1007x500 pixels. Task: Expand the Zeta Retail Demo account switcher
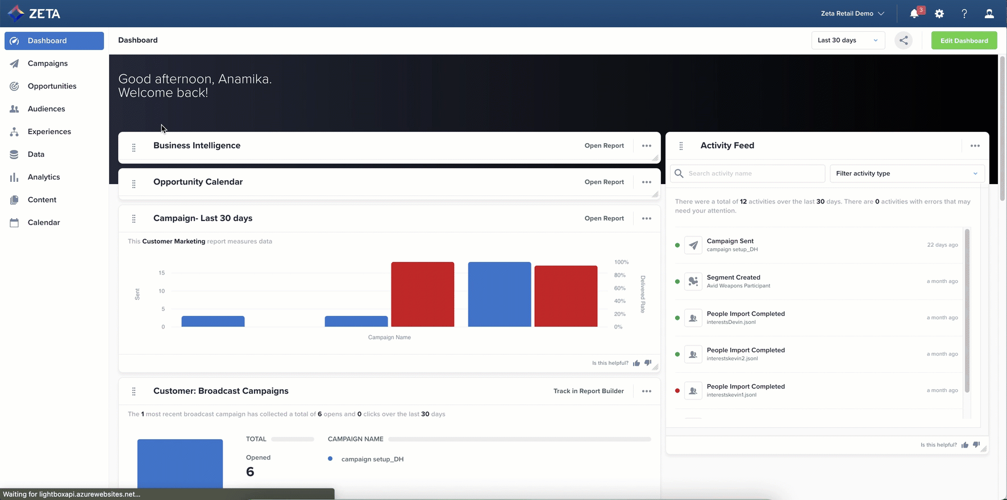[852, 14]
